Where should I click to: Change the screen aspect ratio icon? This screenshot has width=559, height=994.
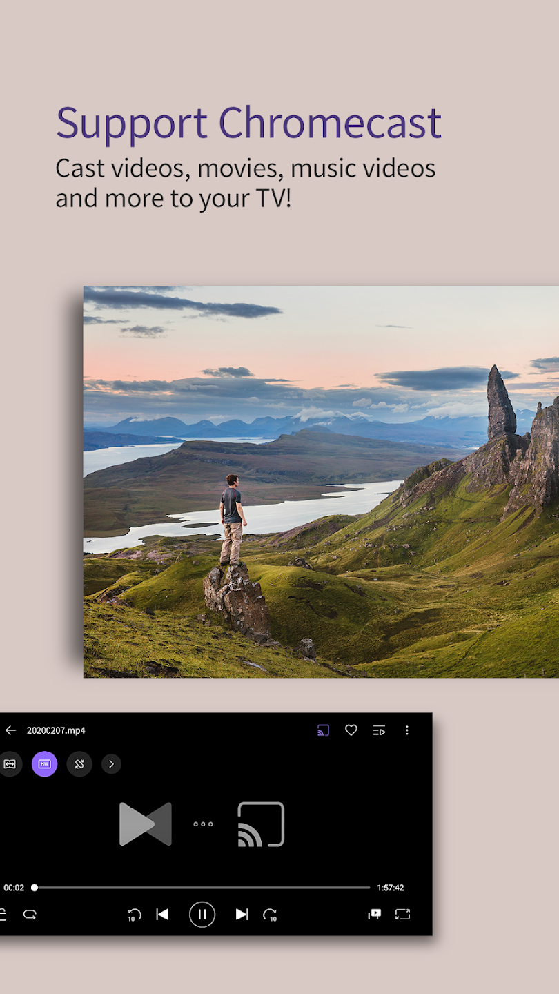click(x=402, y=915)
